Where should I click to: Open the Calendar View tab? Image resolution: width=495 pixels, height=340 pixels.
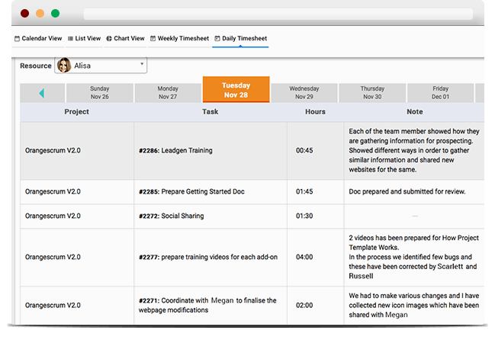point(38,38)
